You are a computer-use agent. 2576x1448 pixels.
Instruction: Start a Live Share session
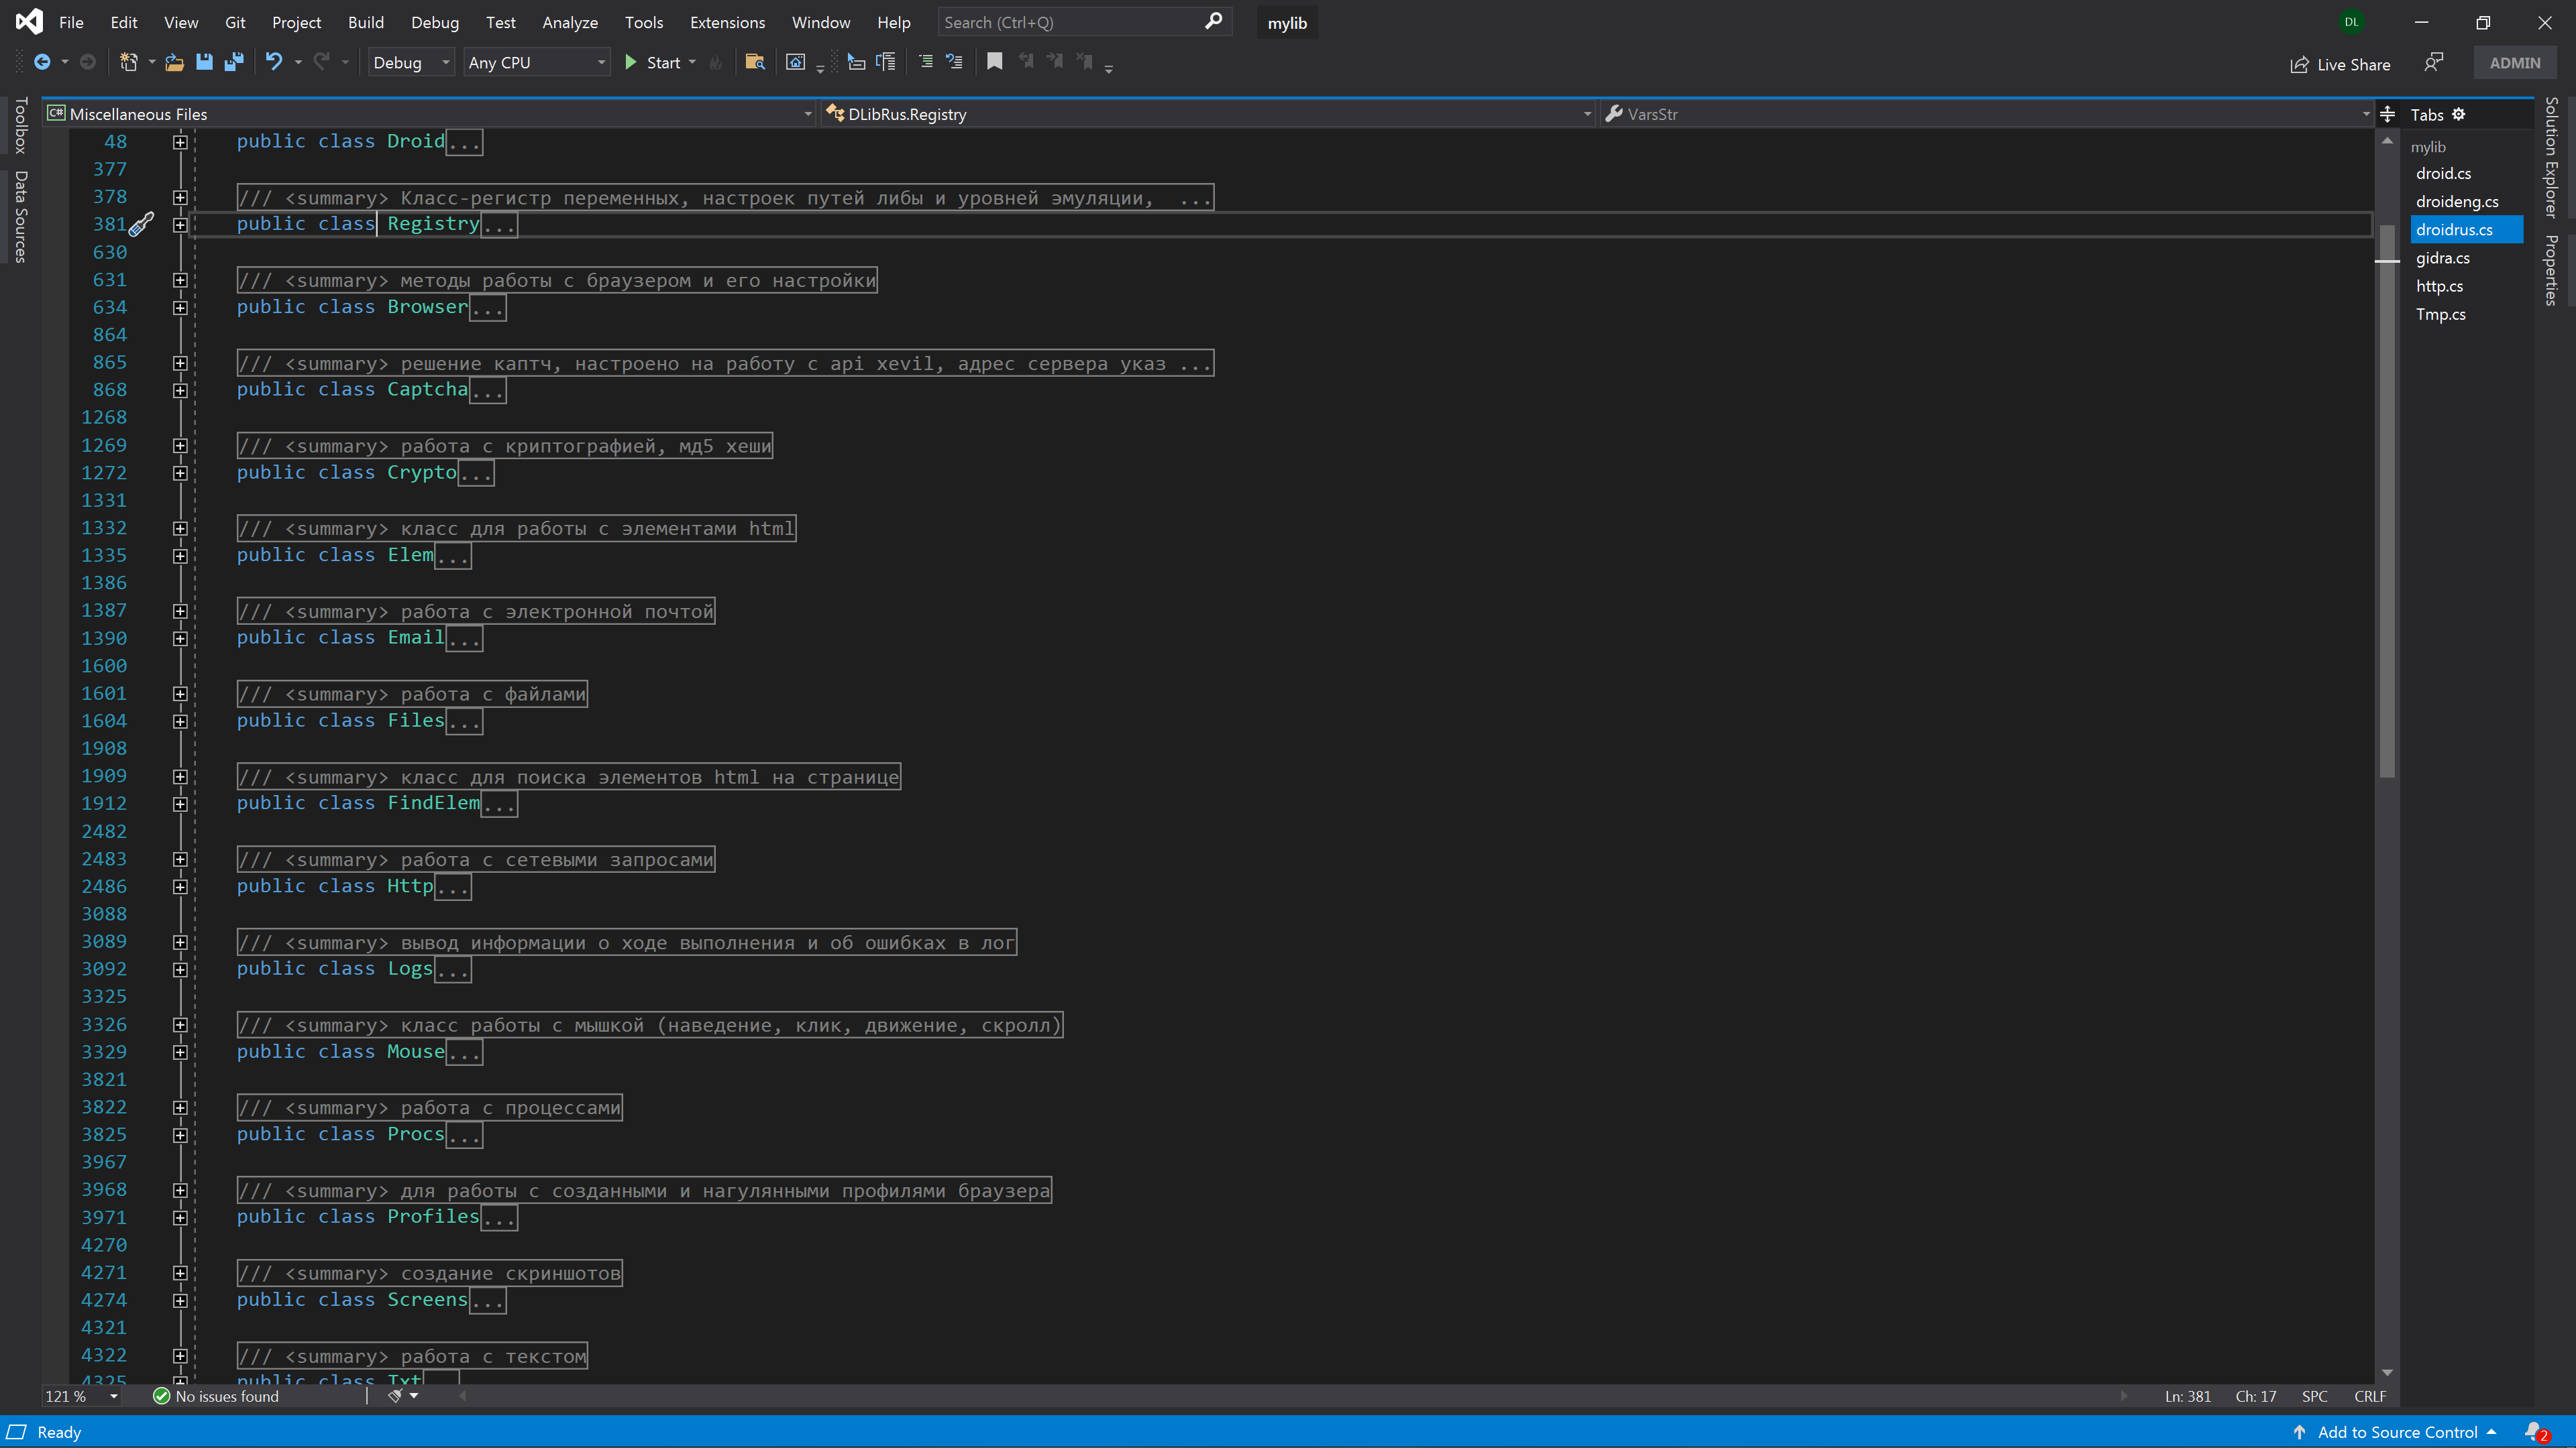click(x=2340, y=64)
